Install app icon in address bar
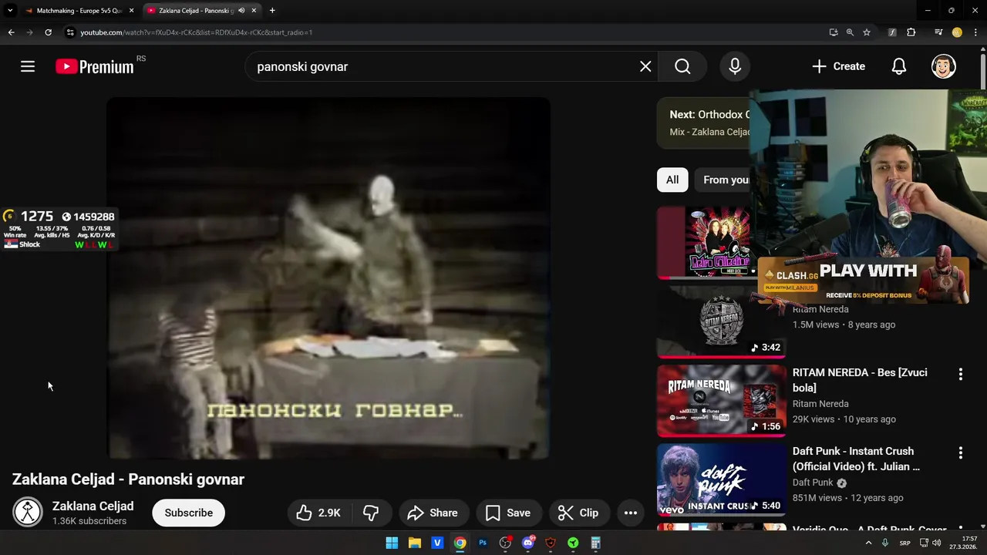 (x=834, y=32)
